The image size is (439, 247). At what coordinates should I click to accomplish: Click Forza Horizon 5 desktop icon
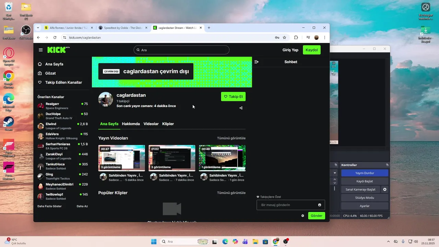9,170
